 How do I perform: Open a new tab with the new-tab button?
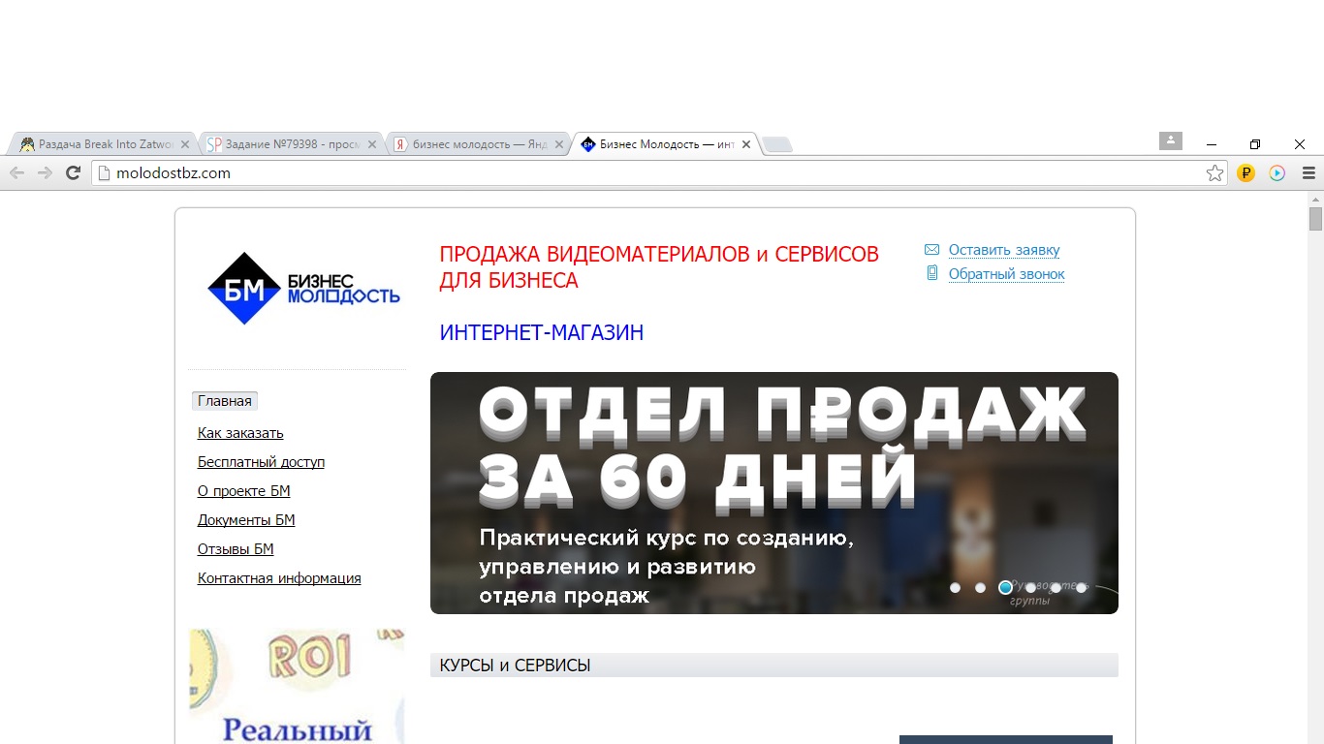[x=777, y=144]
